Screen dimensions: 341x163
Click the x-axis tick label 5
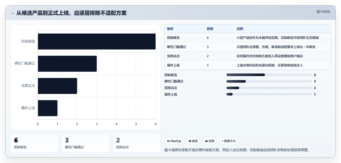(136, 124)
